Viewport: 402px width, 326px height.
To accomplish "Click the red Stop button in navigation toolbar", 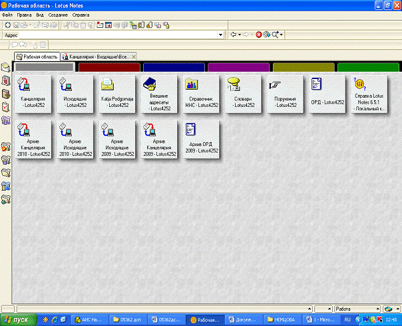I will pos(259,34).
